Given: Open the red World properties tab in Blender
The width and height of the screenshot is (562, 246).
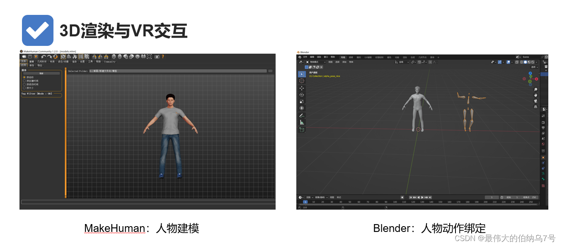Looking at the screenshot, I should pos(543,144).
